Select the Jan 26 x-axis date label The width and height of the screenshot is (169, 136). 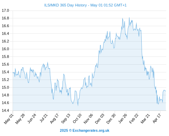123,119
